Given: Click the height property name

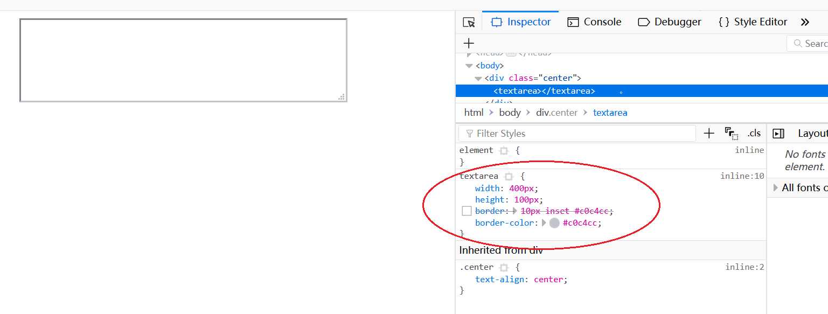Looking at the screenshot, I should [490, 200].
